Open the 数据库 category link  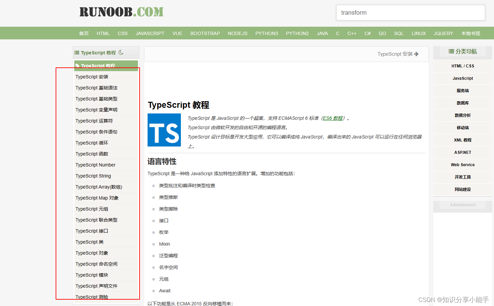coord(463,103)
